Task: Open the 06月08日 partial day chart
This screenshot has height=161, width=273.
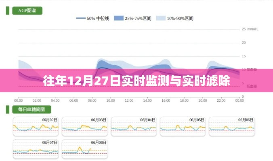Action: [x=84, y=149]
